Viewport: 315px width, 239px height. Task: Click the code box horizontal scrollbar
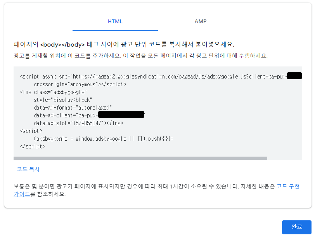[x=140, y=158]
